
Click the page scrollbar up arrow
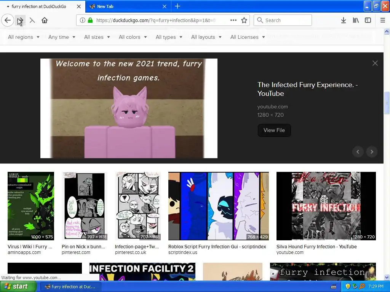coord(387,31)
